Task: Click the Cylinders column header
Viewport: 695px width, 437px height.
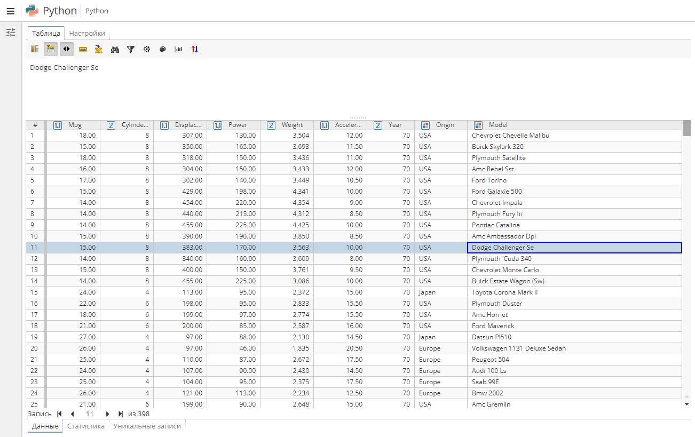Action: (127, 125)
